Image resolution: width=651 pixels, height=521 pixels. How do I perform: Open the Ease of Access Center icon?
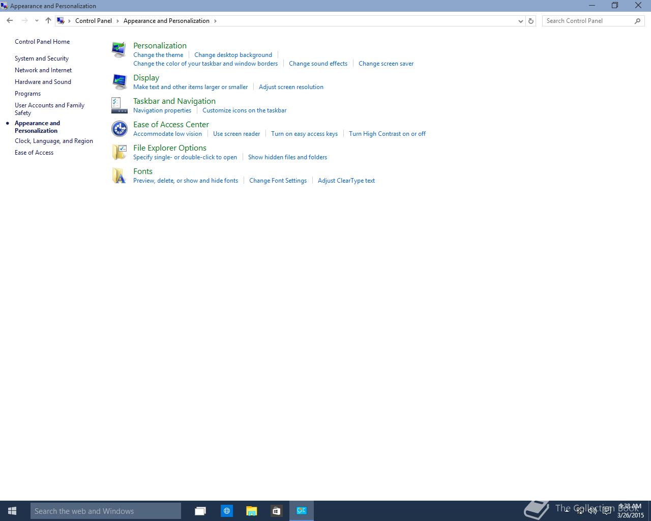click(119, 129)
